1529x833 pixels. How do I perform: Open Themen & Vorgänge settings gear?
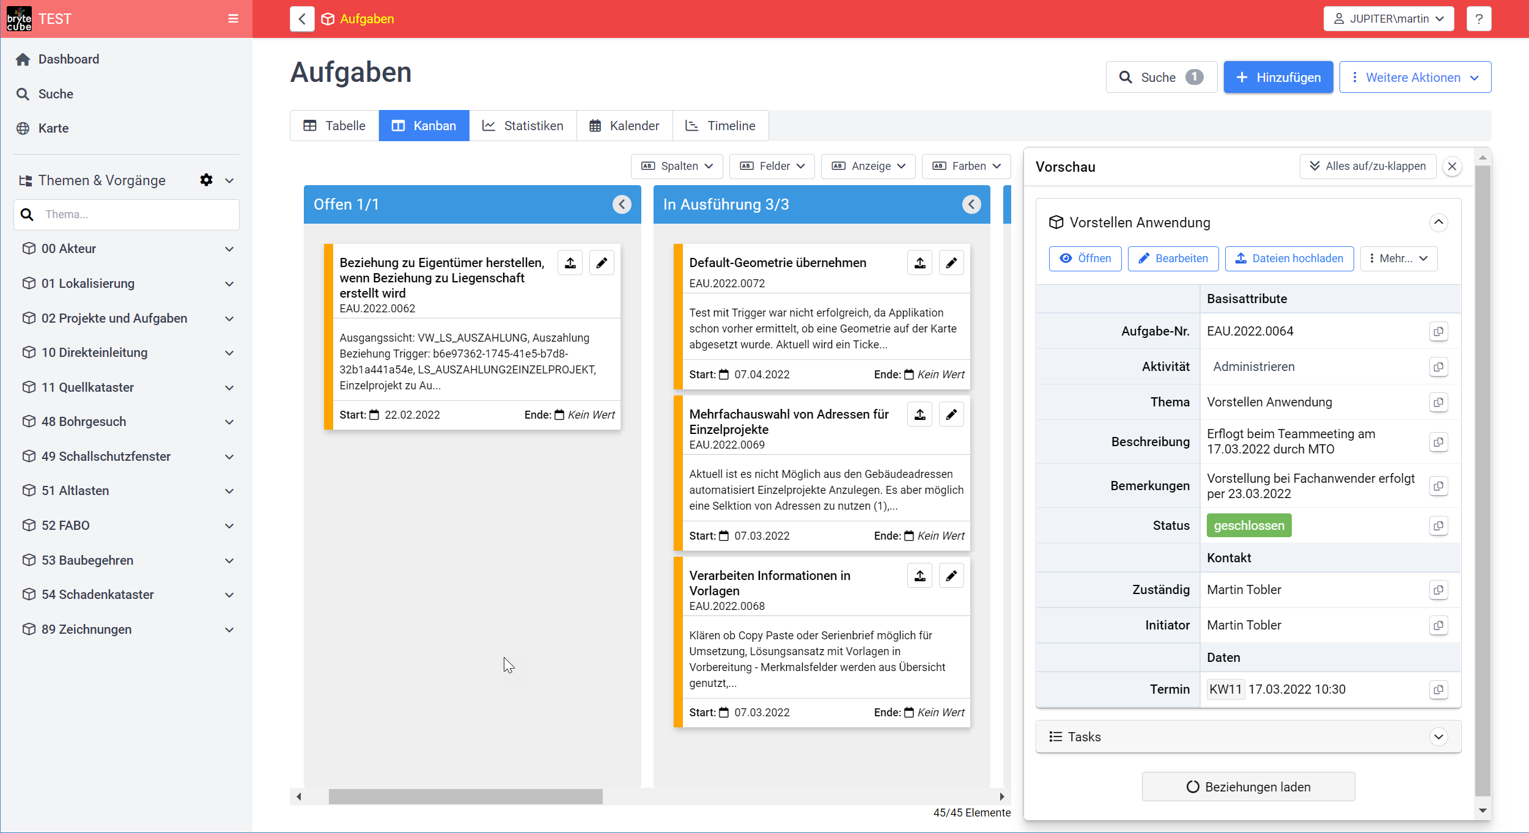pyautogui.click(x=206, y=180)
